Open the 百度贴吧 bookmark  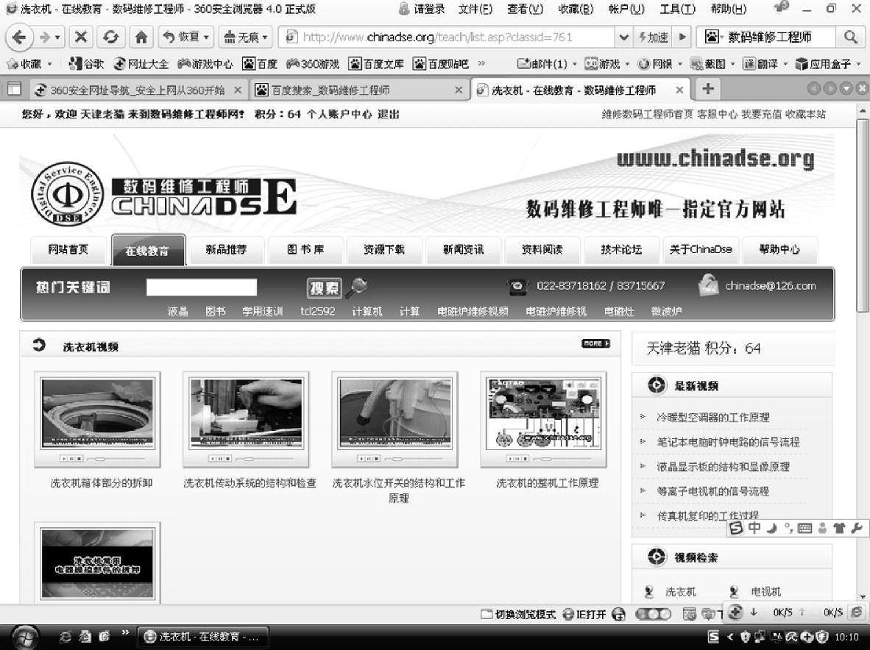(441, 64)
